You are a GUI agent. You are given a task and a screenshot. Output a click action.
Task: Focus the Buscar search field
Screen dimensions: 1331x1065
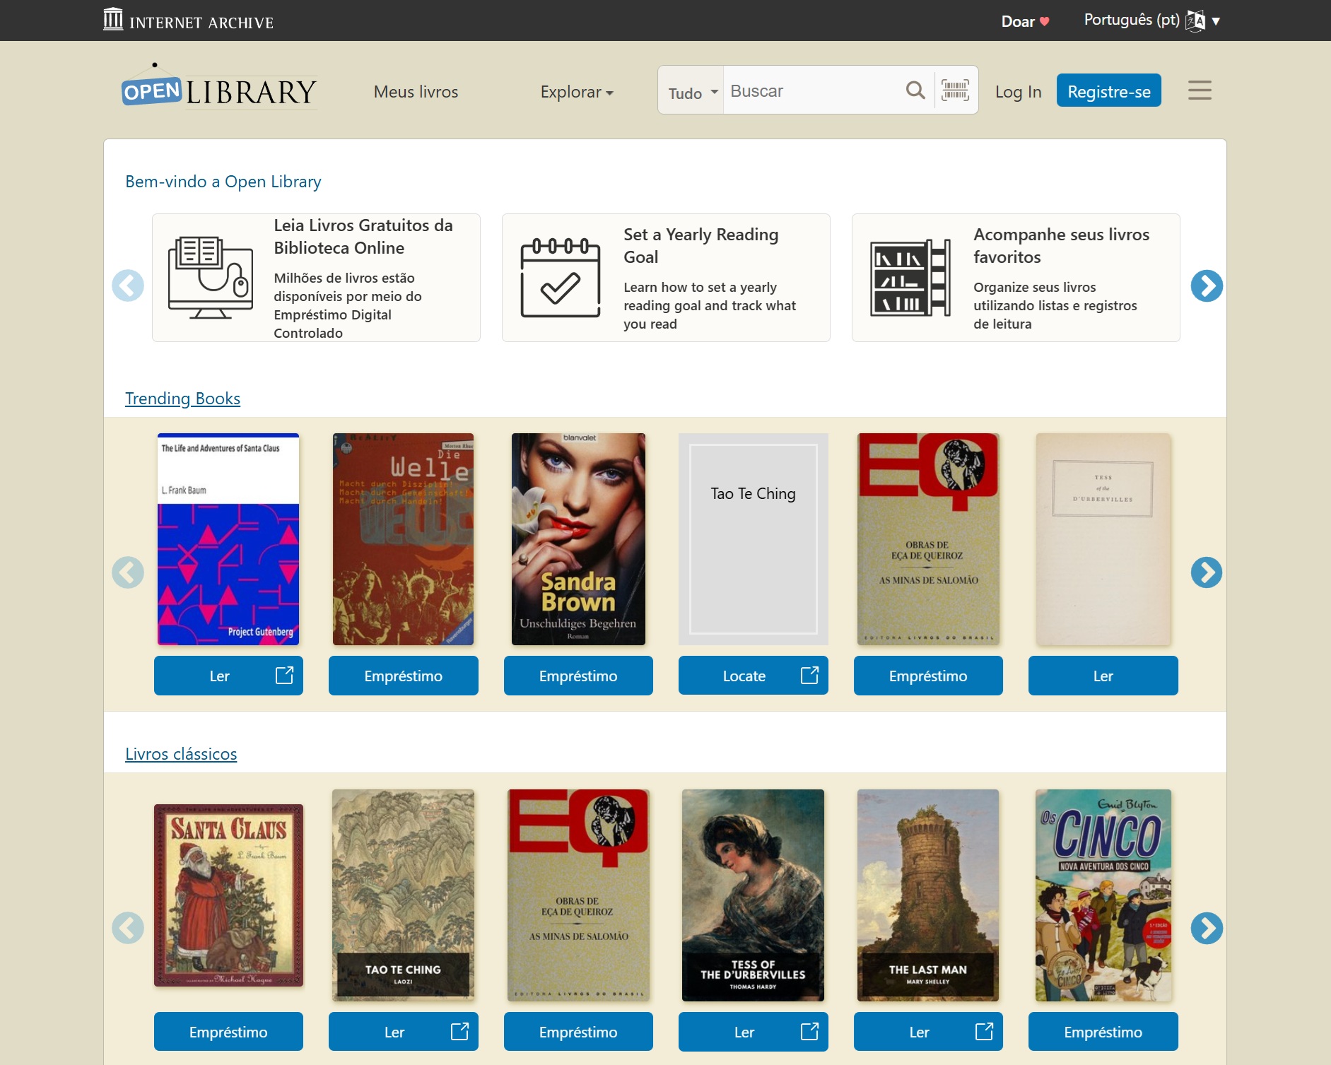click(x=813, y=91)
